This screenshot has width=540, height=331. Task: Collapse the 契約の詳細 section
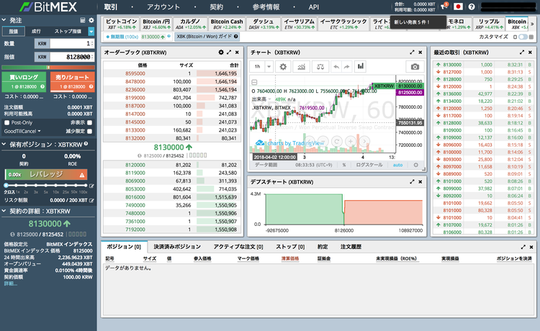pyautogui.click(x=4, y=211)
